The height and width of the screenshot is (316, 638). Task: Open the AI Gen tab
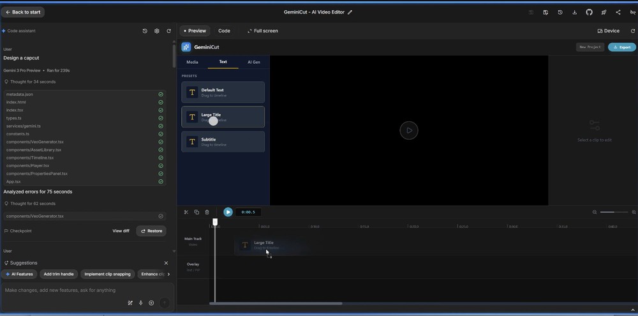(253, 62)
